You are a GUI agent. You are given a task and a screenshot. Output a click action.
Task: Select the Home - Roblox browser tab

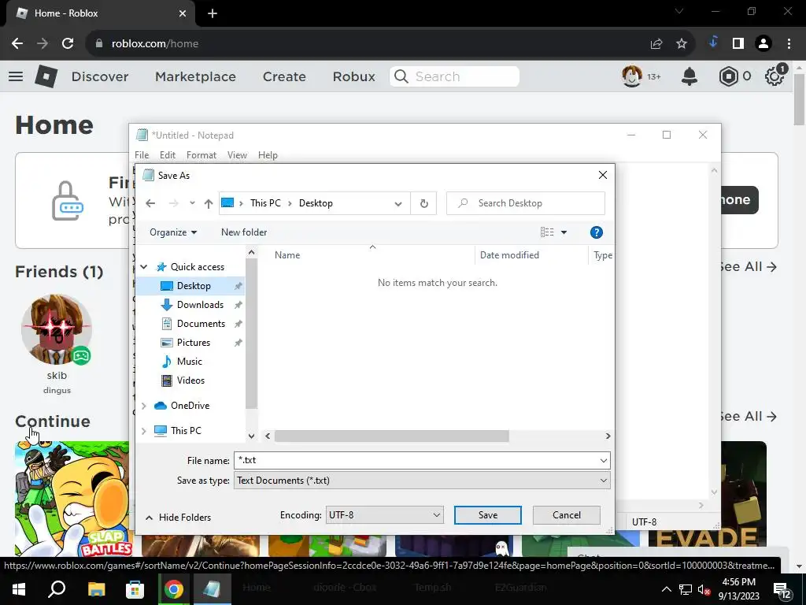102,13
